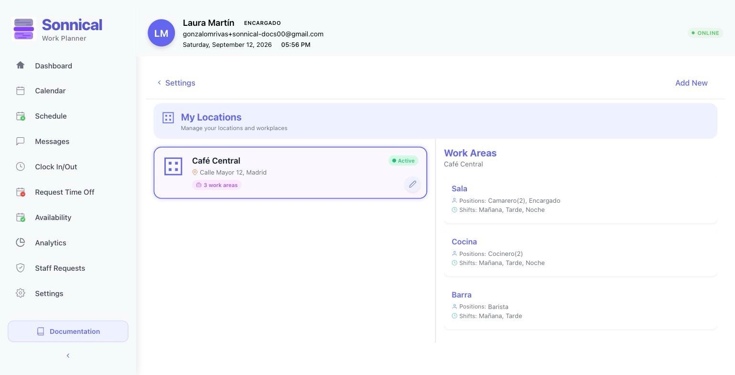
Task: View the Analytics section
Action: click(51, 243)
